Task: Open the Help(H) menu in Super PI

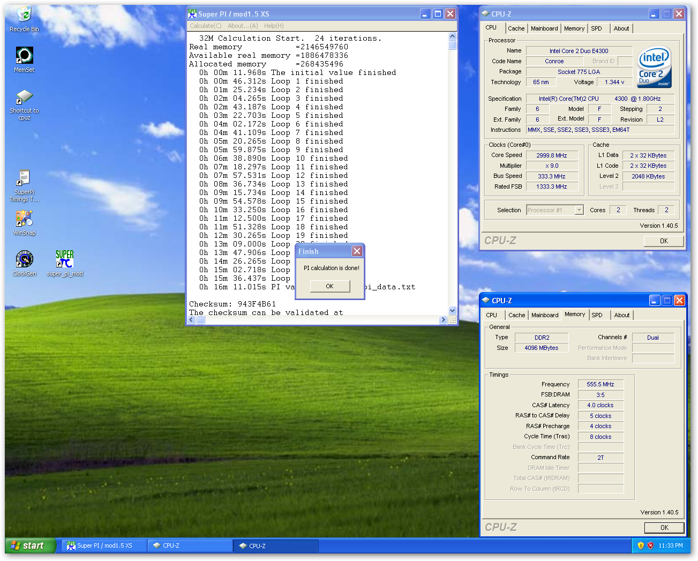Action: coord(274,26)
